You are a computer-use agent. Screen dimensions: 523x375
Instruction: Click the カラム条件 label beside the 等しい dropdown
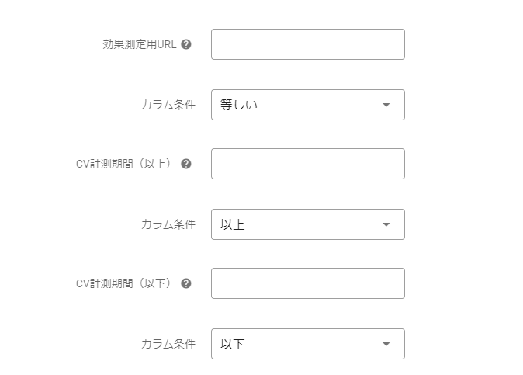coord(168,105)
